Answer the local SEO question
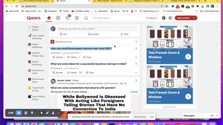 pos(57,57)
